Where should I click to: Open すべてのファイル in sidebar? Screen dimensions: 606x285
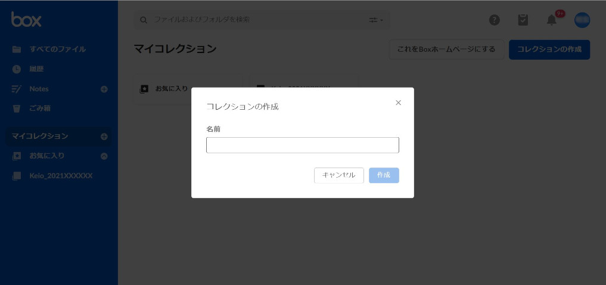pyautogui.click(x=57, y=49)
